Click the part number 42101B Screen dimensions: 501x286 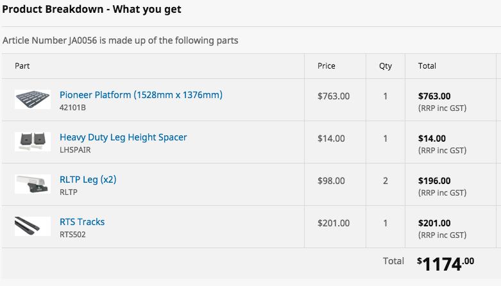pos(72,108)
